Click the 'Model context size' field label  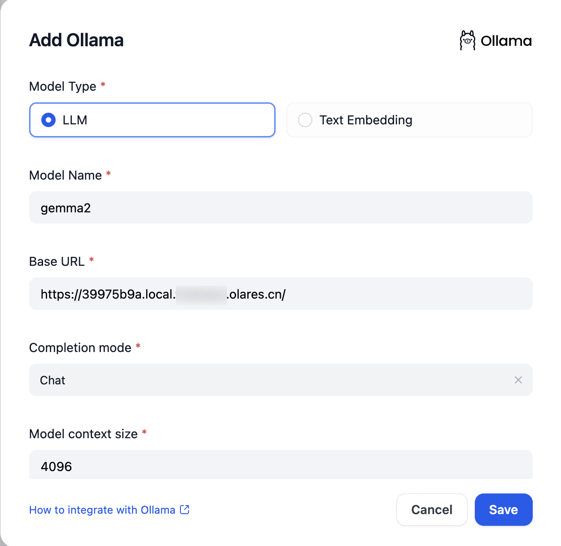click(x=83, y=434)
